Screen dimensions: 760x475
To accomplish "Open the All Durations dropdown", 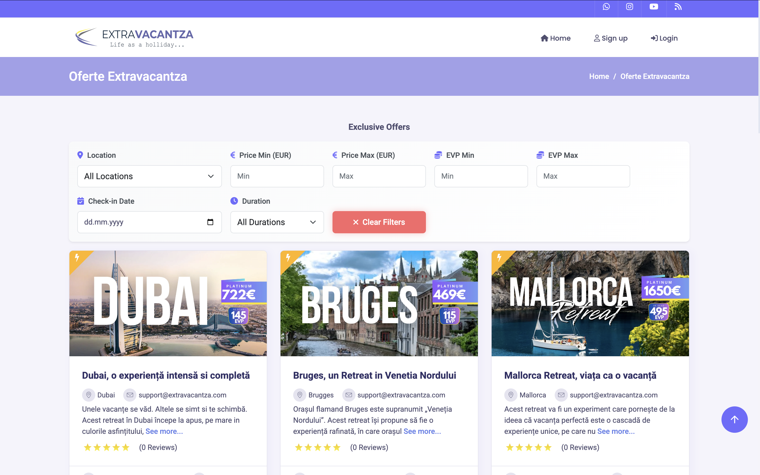I will [x=277, y=222].
